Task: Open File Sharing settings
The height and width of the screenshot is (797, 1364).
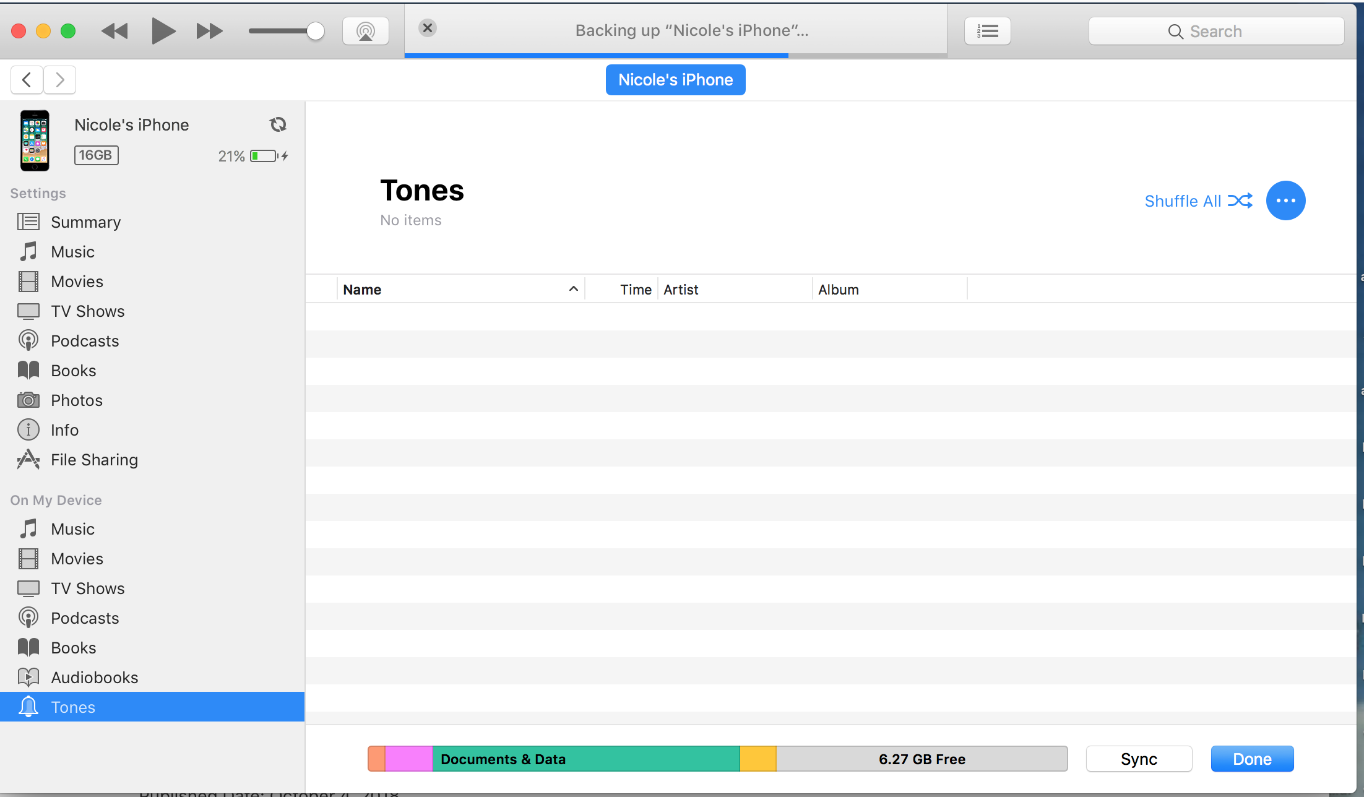Action: 94,460
